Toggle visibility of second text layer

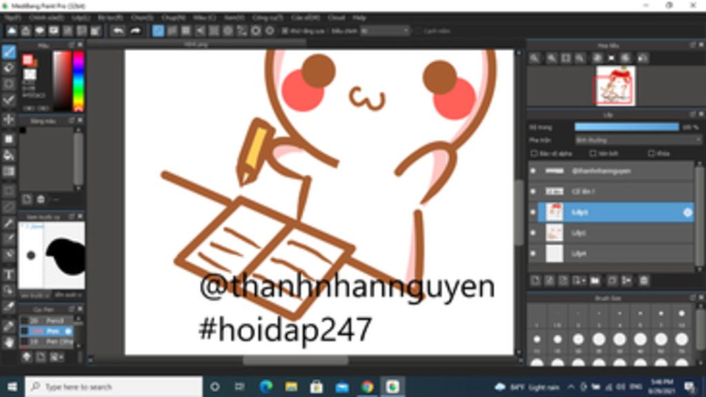[534, 192]
